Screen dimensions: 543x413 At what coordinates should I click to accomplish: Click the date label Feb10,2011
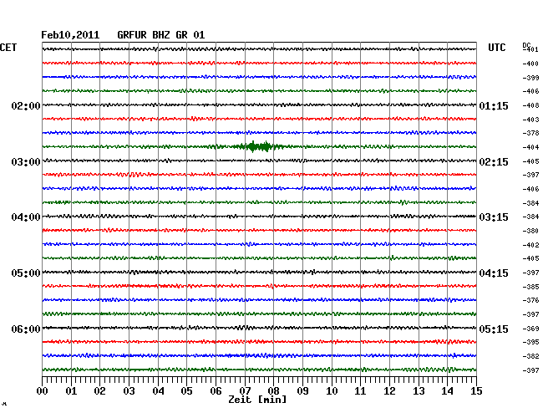pos(70,35)
